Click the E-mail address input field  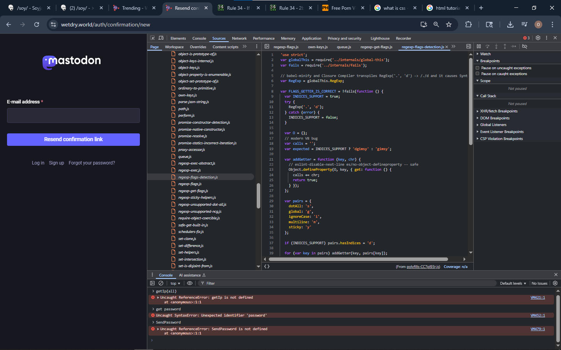(x=73, y=115)
